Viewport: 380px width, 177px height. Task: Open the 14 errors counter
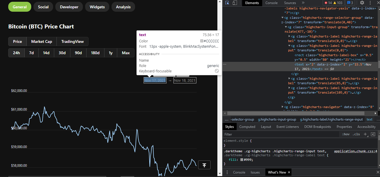coord(328,3)
